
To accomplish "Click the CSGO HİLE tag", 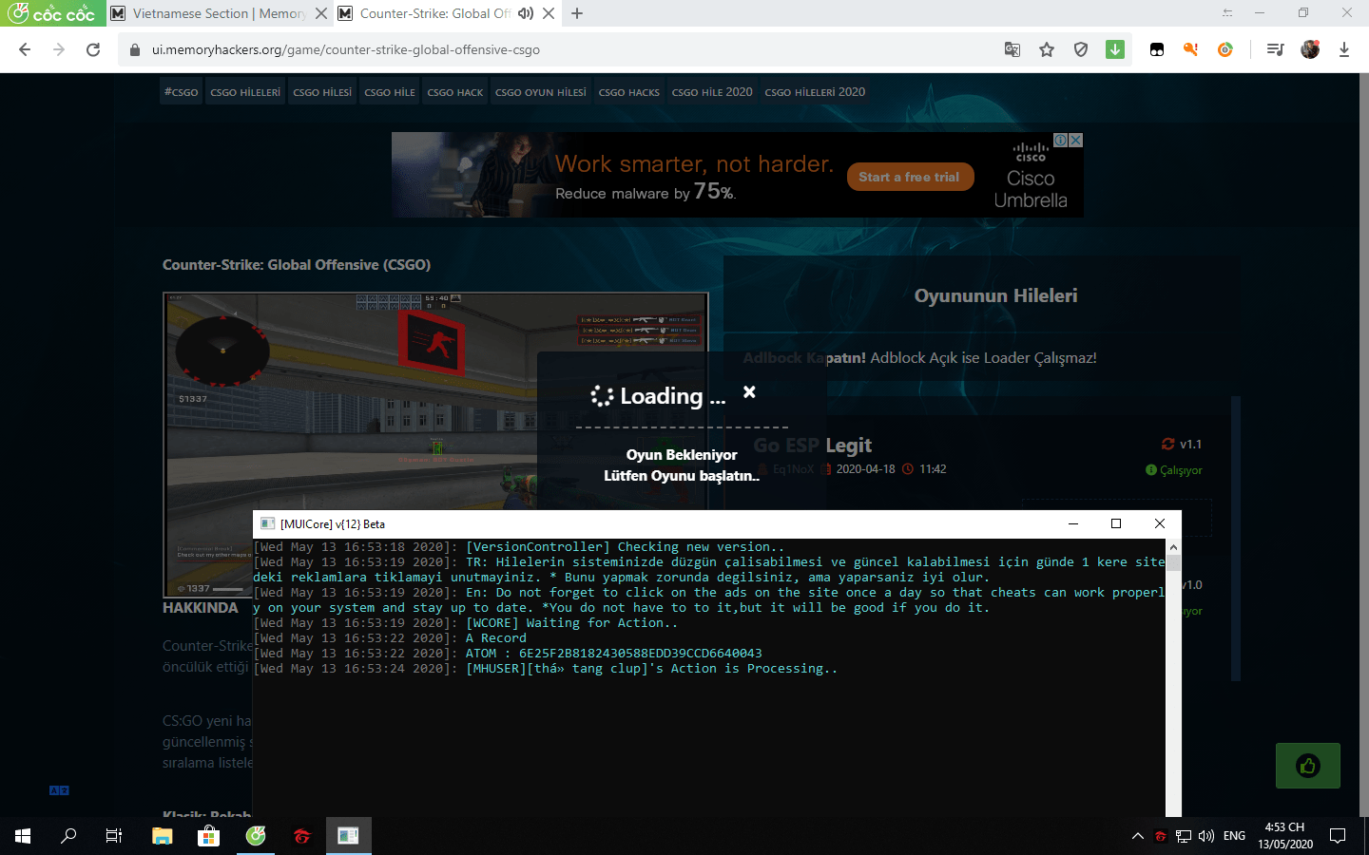I will (x=390, y=92).
